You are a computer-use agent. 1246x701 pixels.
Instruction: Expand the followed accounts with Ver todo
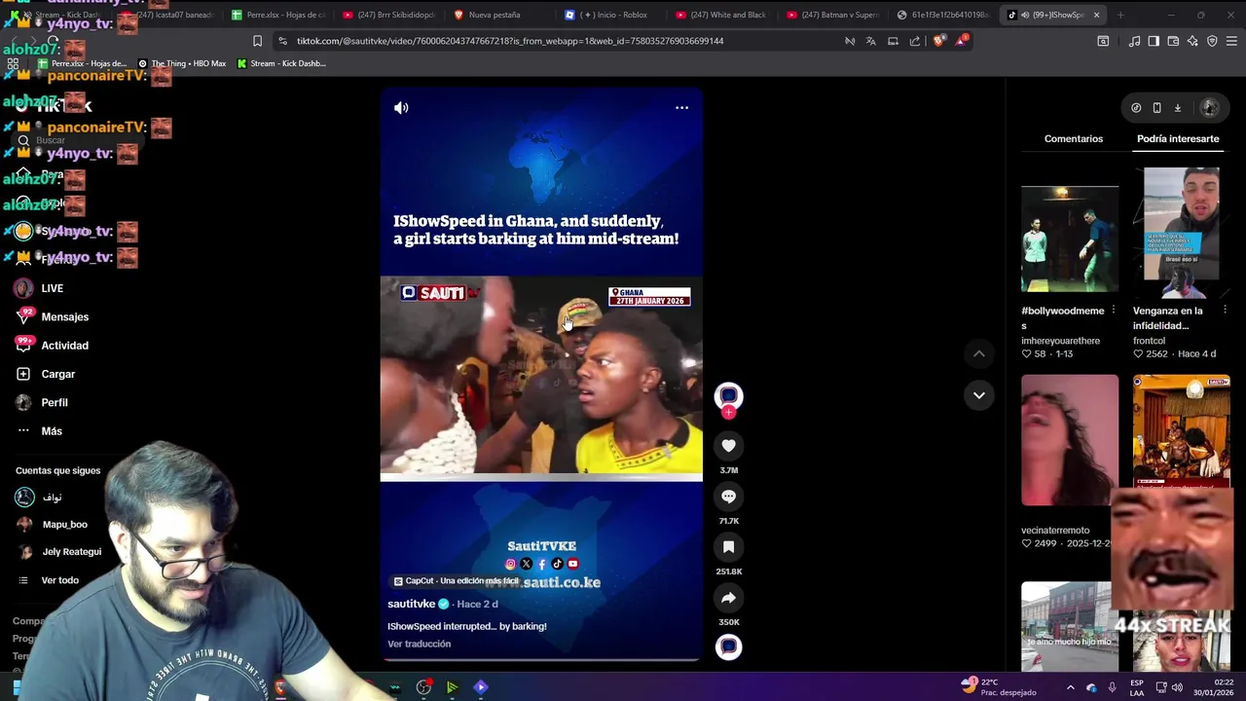click(59, 580)
